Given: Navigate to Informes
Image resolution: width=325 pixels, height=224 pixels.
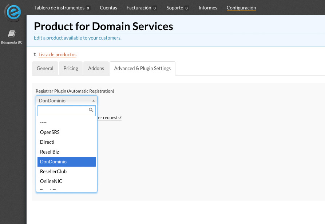Looking at the screenshot, I should click(x=208, y=8).
